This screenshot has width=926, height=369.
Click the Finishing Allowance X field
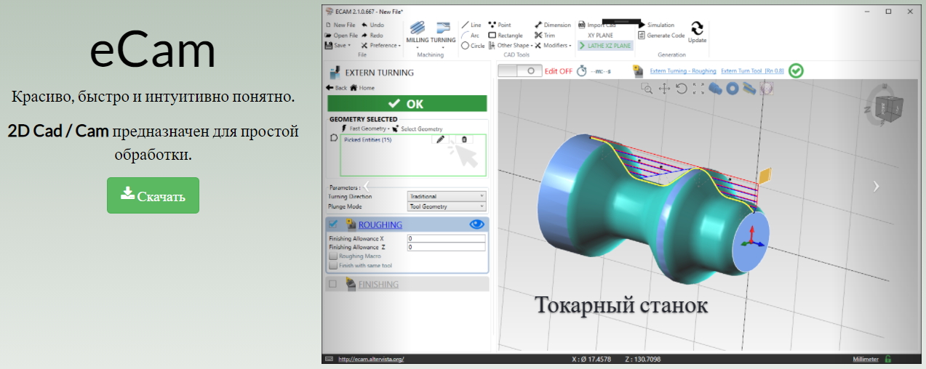446,238
